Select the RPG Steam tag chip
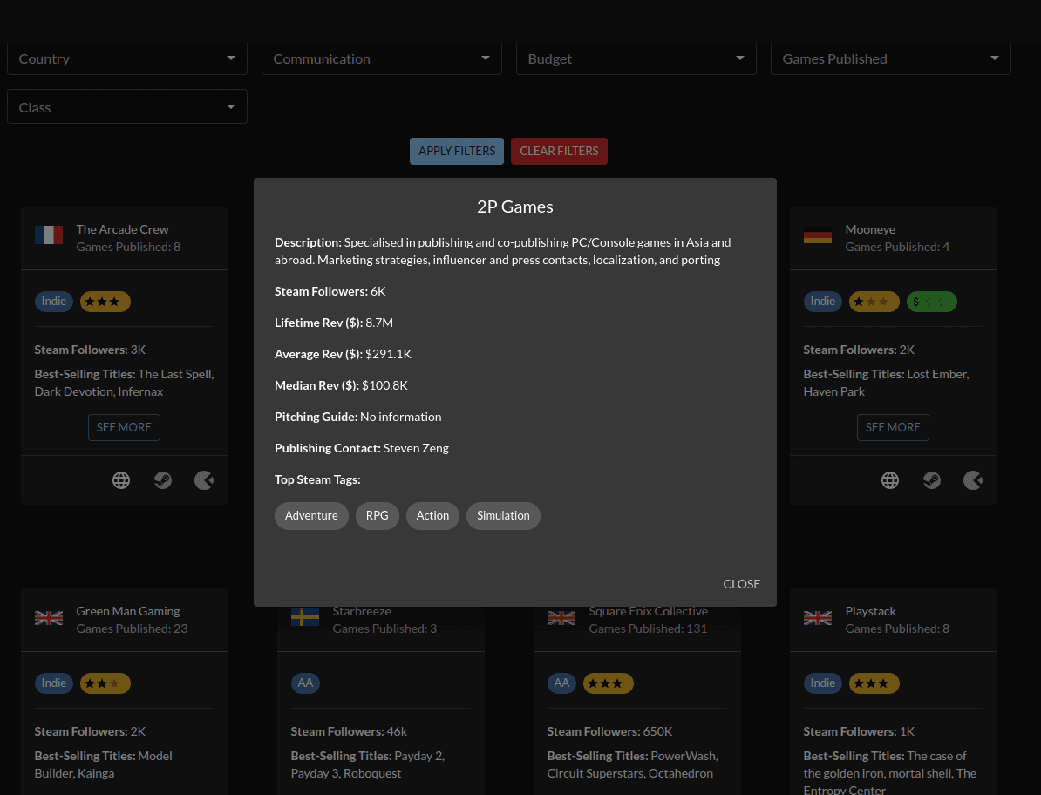 tap(378, 516)
